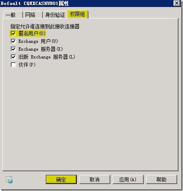183x191 pixels.
Task: Click the 旧版 Exchange 服务器(L) label text
Action: [x=47, y=57]
